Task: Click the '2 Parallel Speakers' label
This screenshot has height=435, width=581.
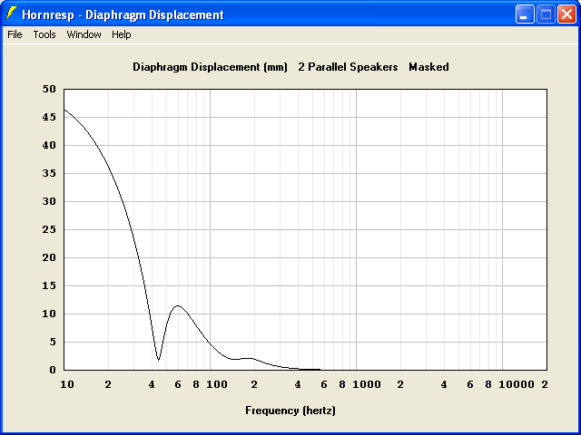Action: point(348,67)
